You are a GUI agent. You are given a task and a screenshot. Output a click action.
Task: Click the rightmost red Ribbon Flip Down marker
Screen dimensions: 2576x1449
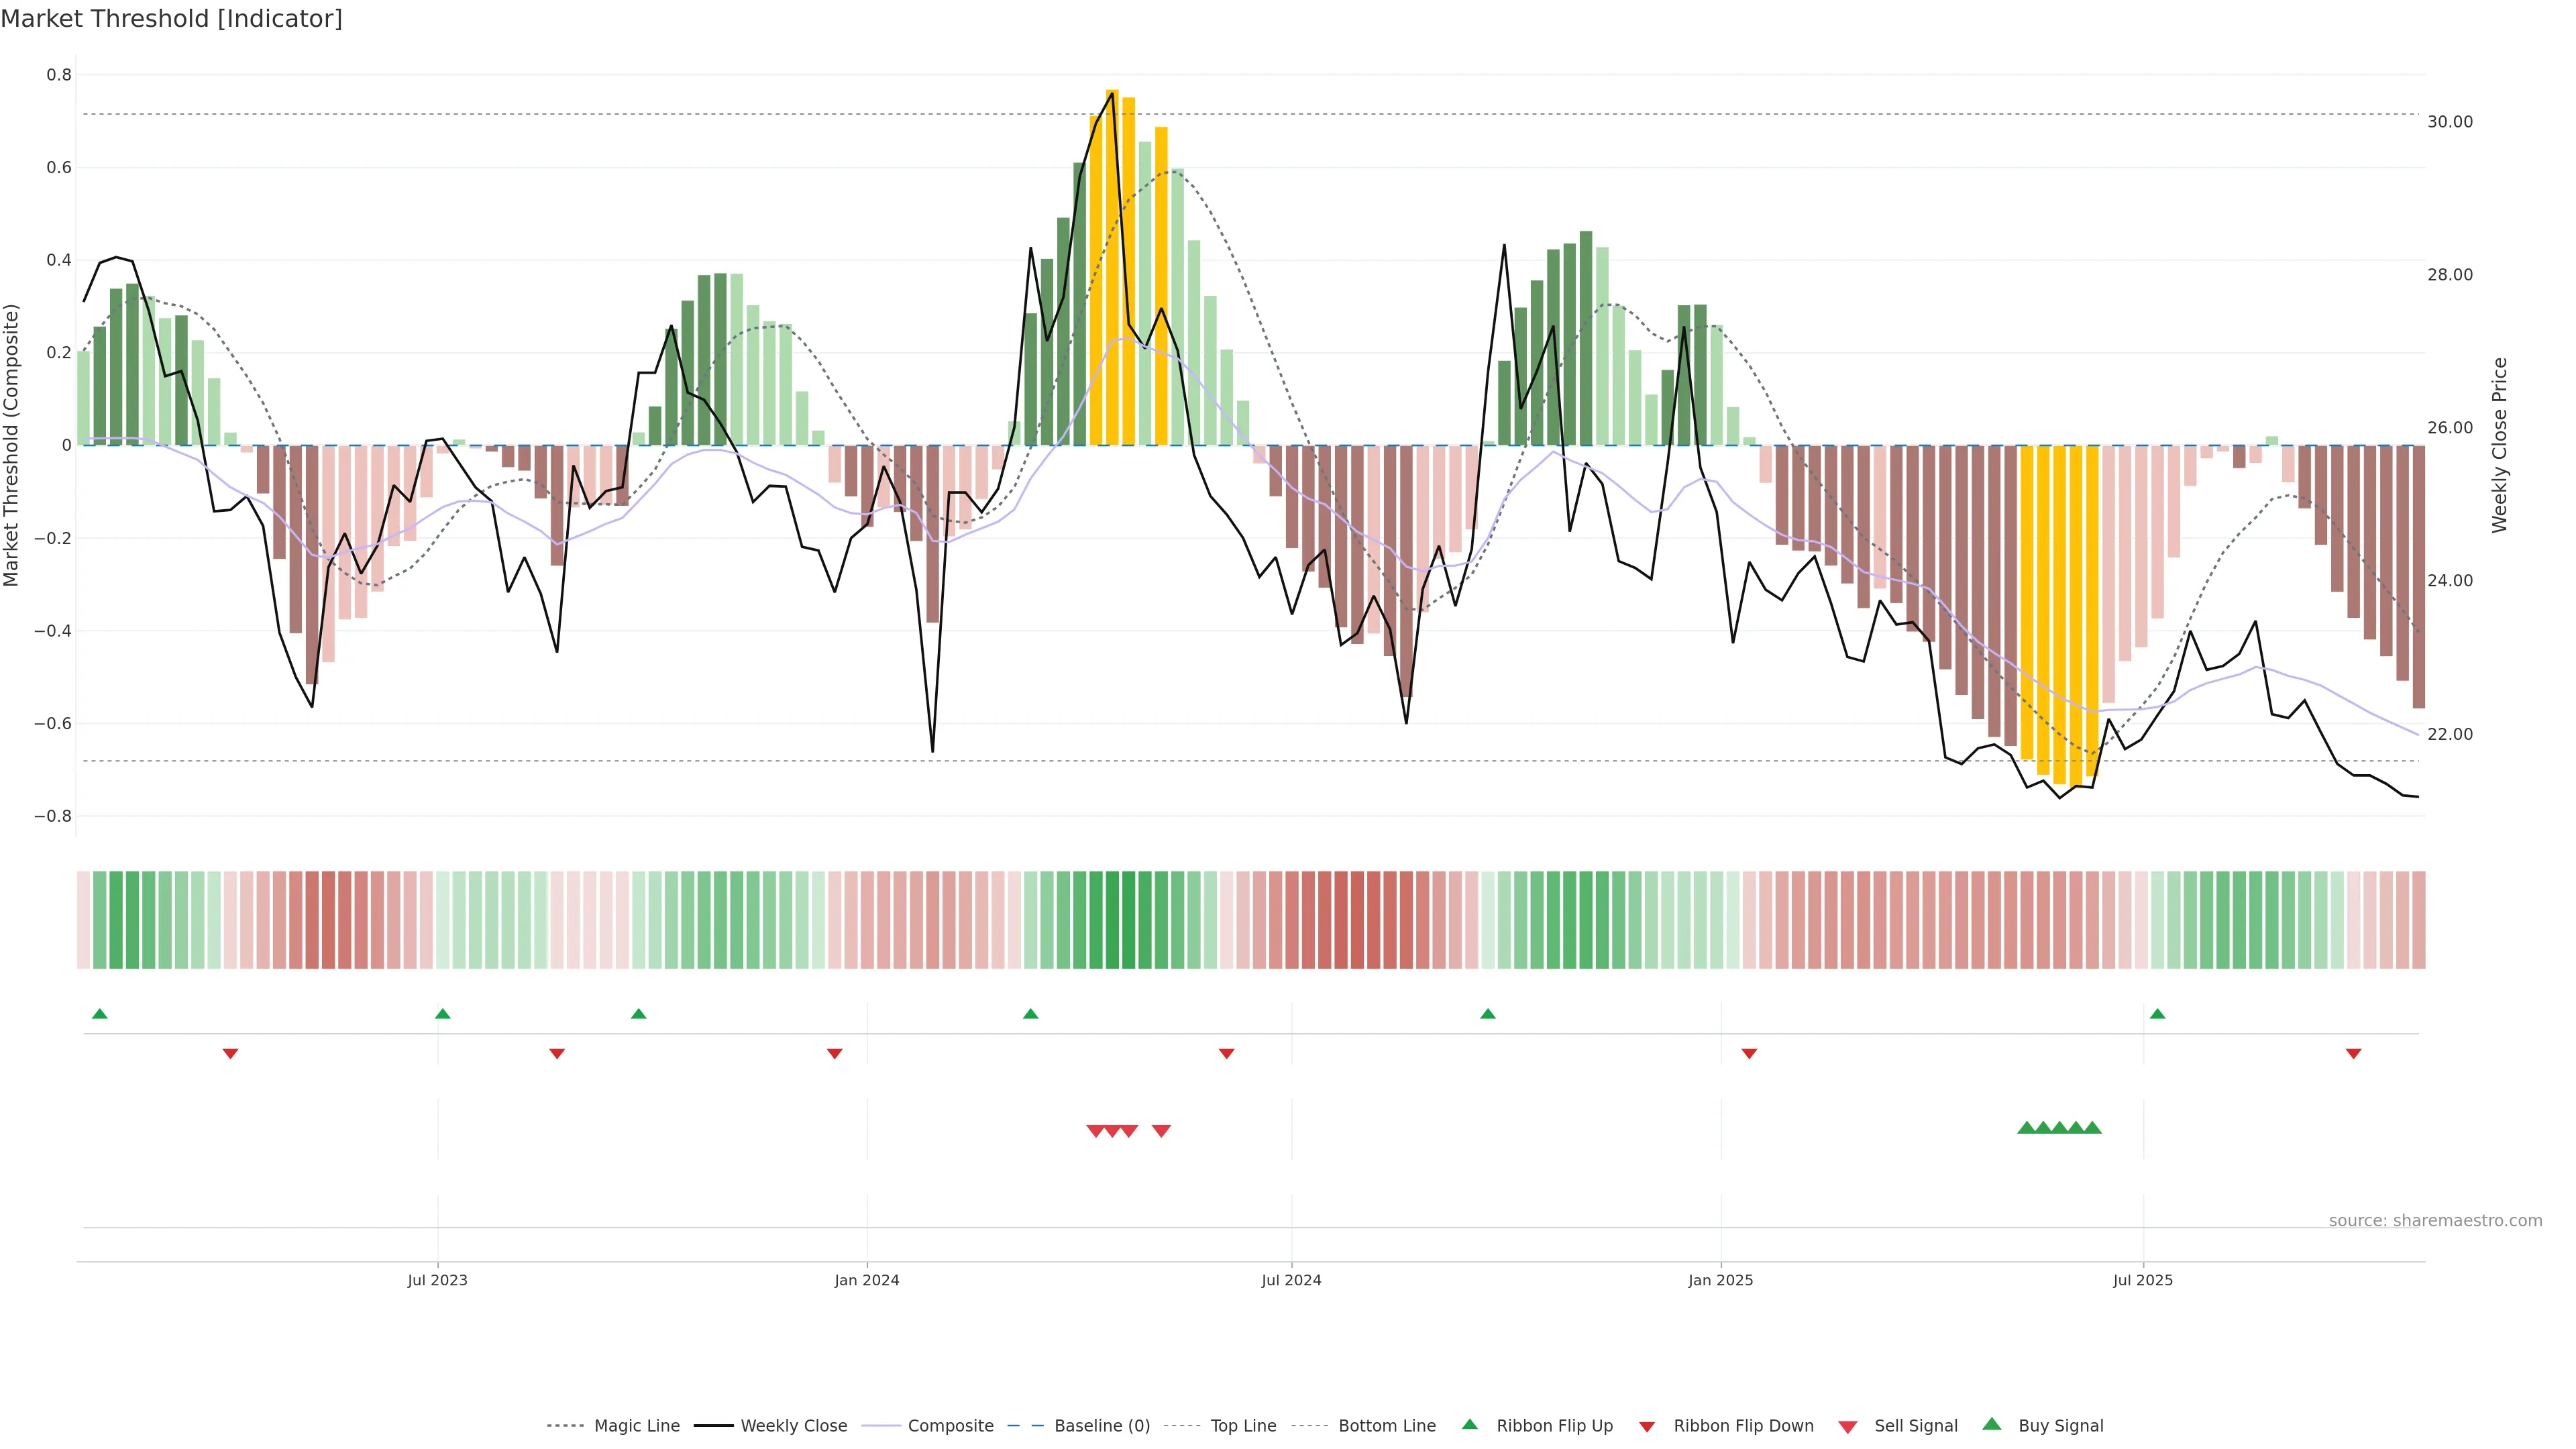(x=2353, y=1054)
